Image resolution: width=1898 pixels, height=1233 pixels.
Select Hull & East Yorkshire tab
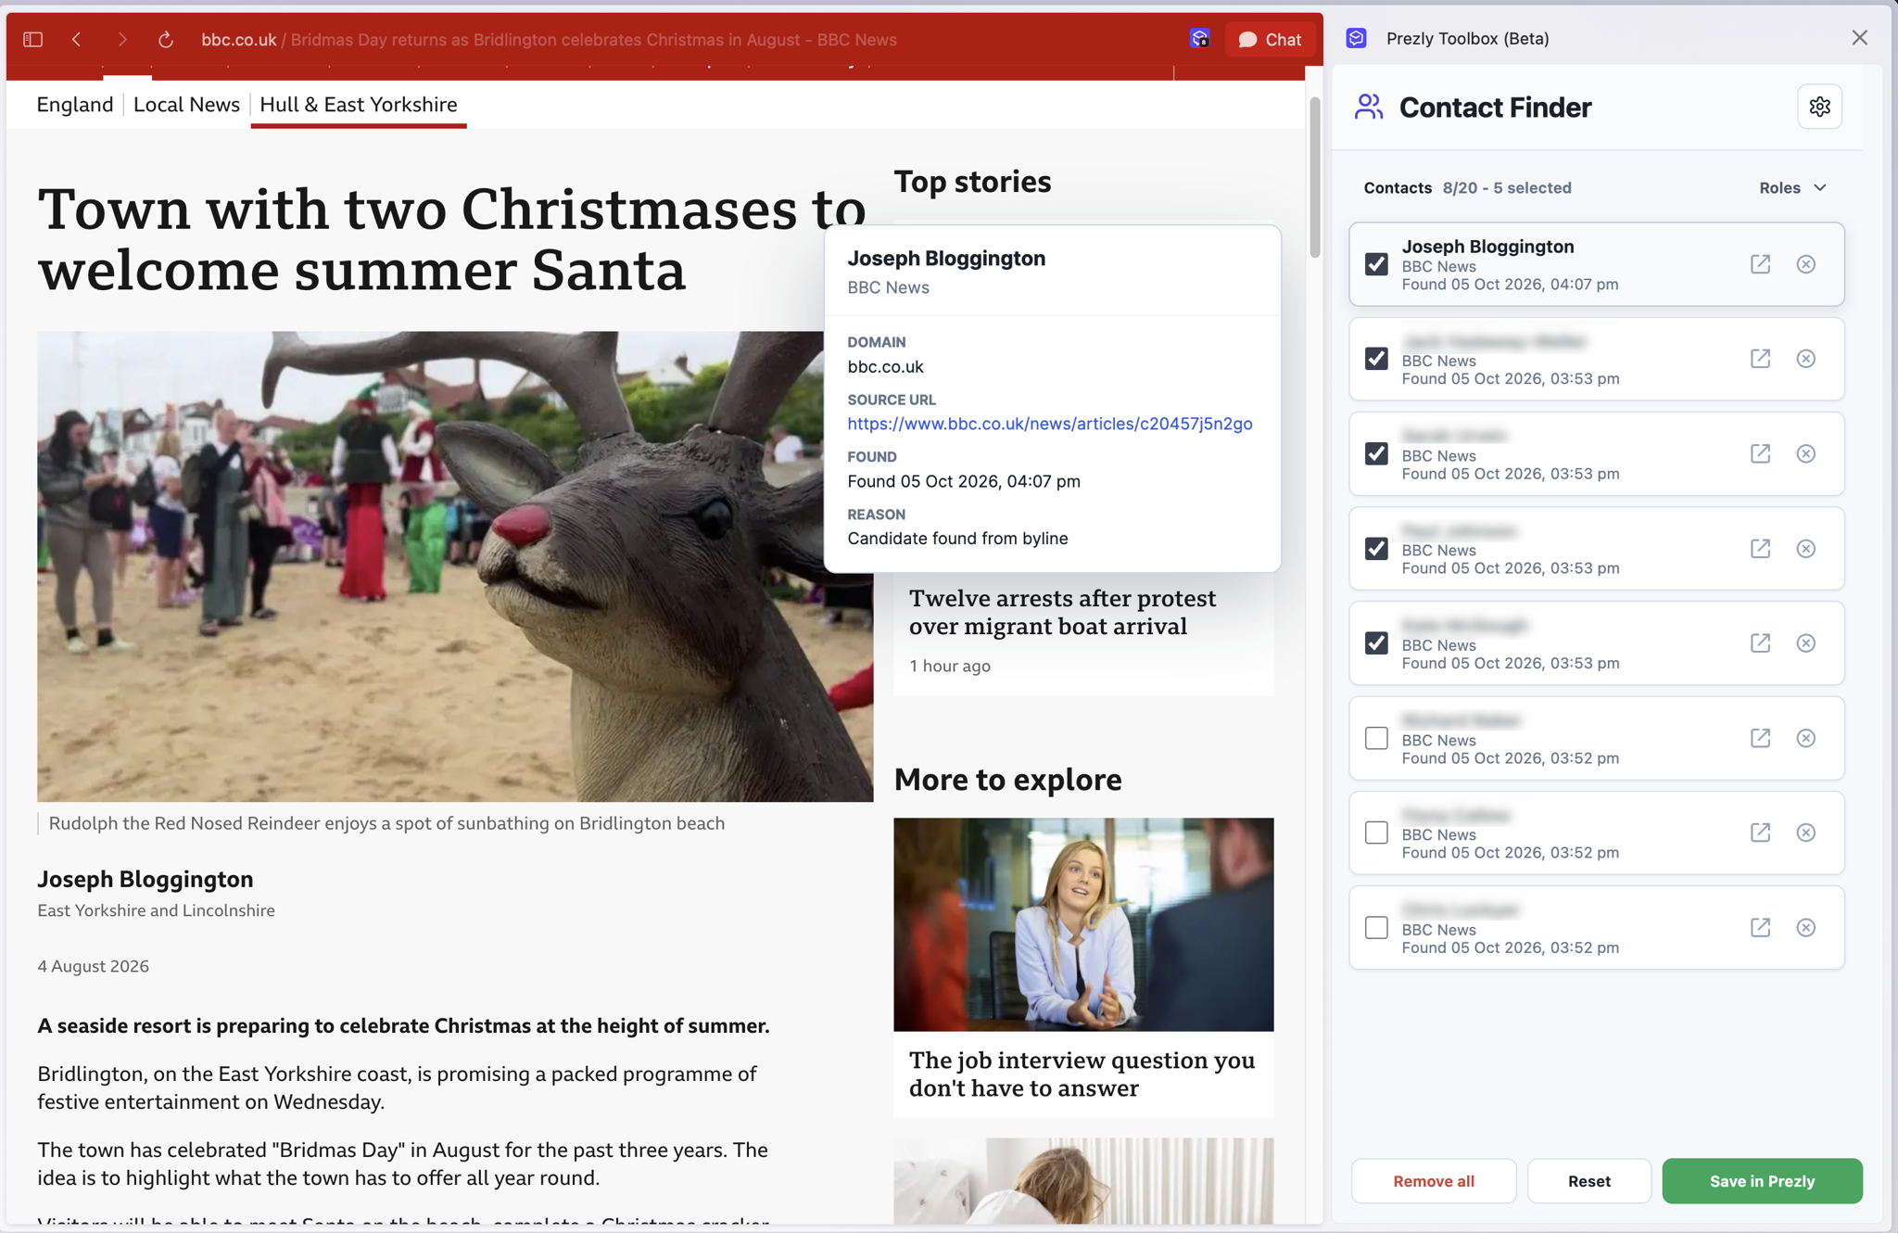coord(359,105)
